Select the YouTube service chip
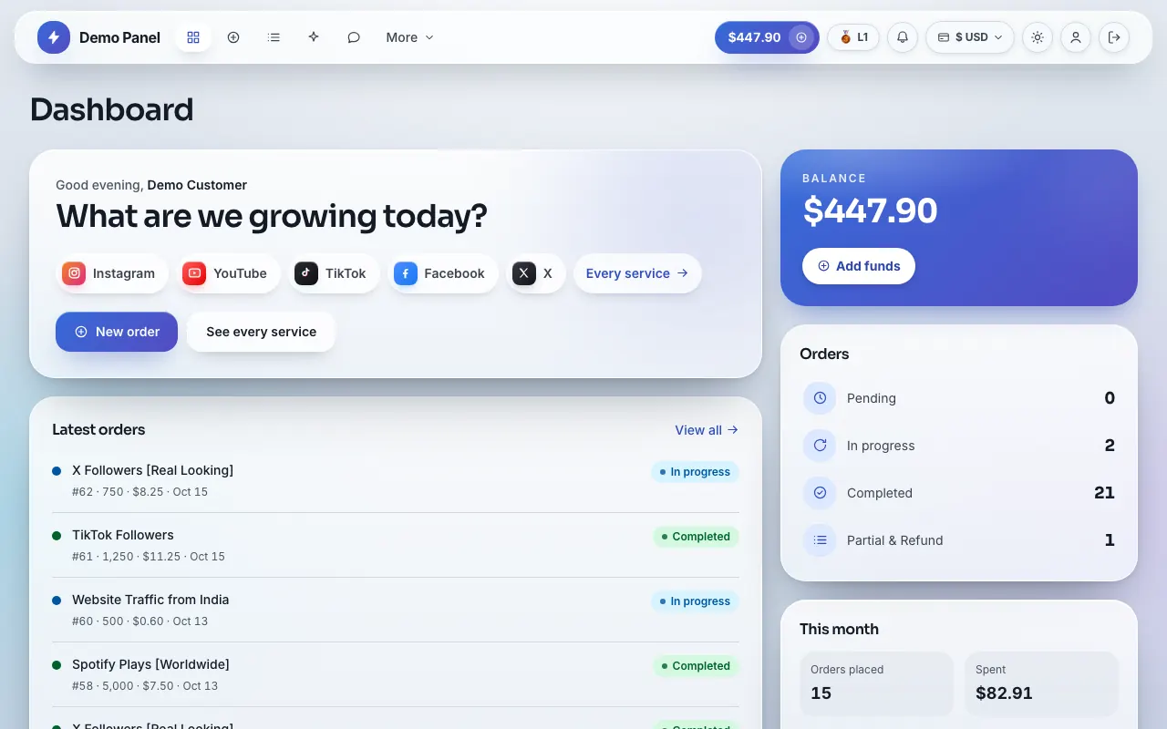 coord(228,273)
